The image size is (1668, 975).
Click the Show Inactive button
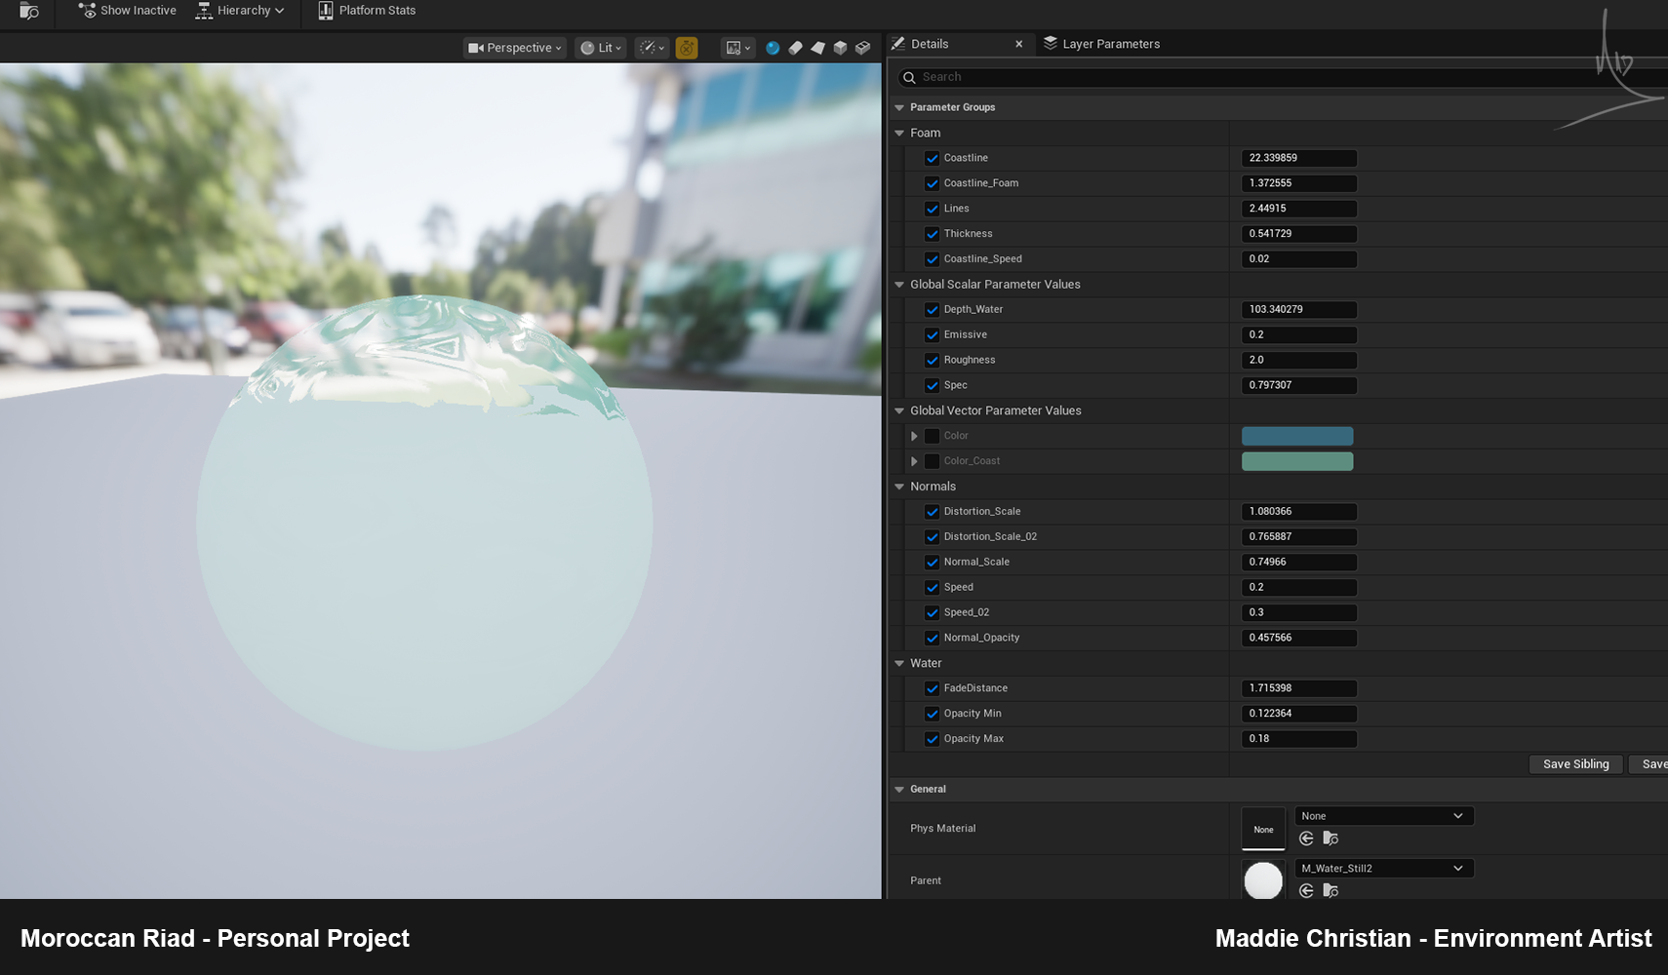pyautogui.click(x=128, y=11)
